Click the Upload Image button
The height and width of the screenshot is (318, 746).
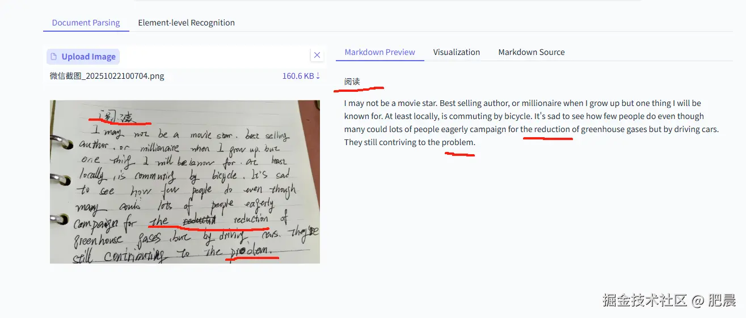coord(83,56)
